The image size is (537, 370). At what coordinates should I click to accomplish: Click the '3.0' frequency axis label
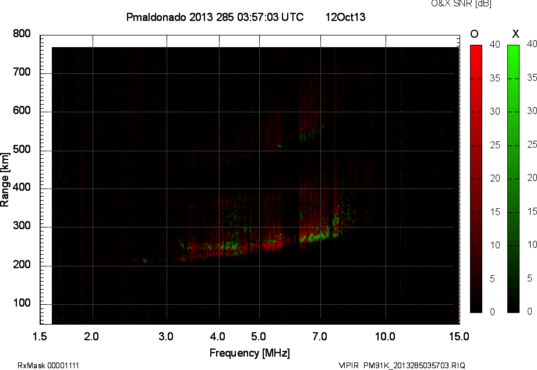tap(166, 336)
